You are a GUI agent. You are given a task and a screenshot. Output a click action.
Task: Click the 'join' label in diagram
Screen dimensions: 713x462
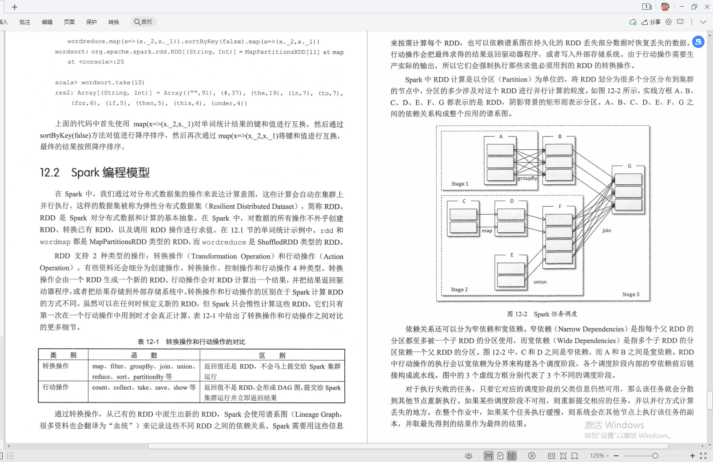[x=607, y=231]
